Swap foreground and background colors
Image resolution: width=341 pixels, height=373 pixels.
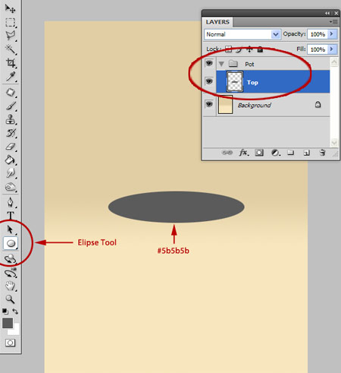[x=15, y=311]
